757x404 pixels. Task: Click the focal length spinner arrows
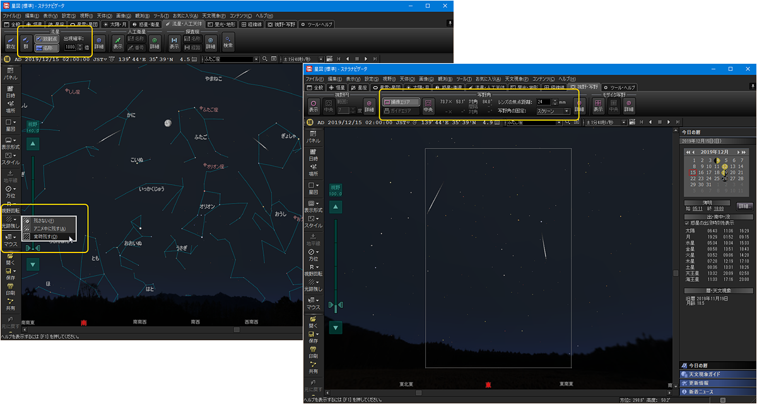(555, 102)
